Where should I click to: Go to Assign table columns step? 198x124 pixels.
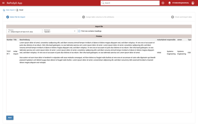click(100, 17)
